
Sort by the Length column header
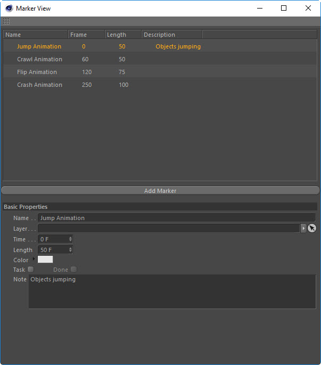[123, 35]
